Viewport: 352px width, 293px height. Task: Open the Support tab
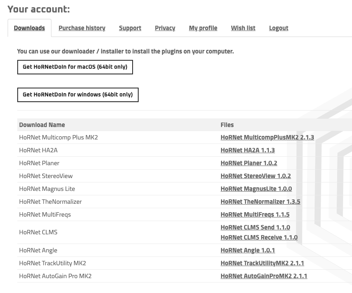point(130,28)
